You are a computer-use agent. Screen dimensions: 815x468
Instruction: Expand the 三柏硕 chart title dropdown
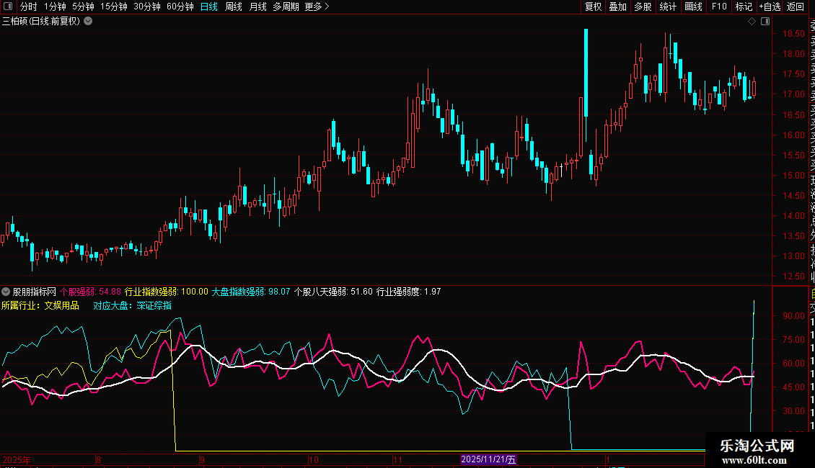point(88,22)
